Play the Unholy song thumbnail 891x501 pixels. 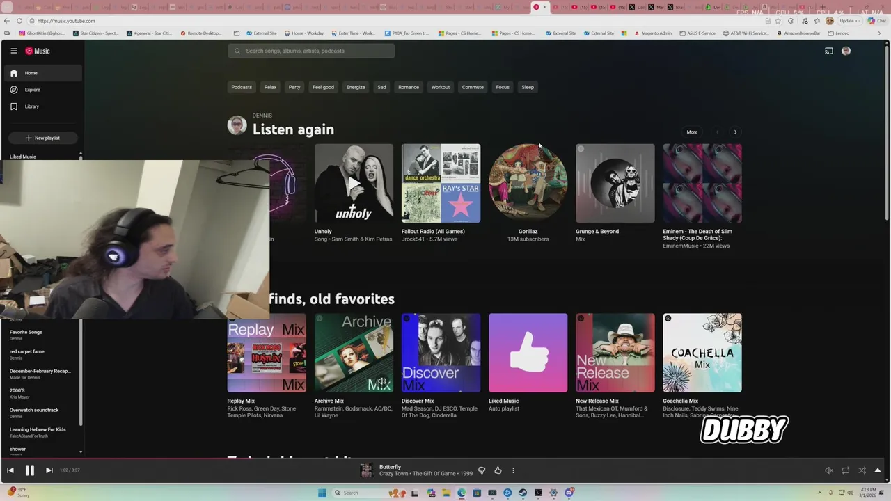tap(354, 183)
